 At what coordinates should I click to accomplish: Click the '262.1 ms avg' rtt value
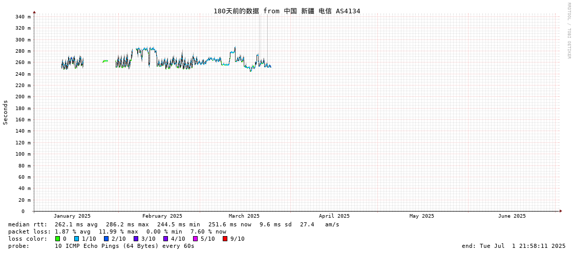76,224
